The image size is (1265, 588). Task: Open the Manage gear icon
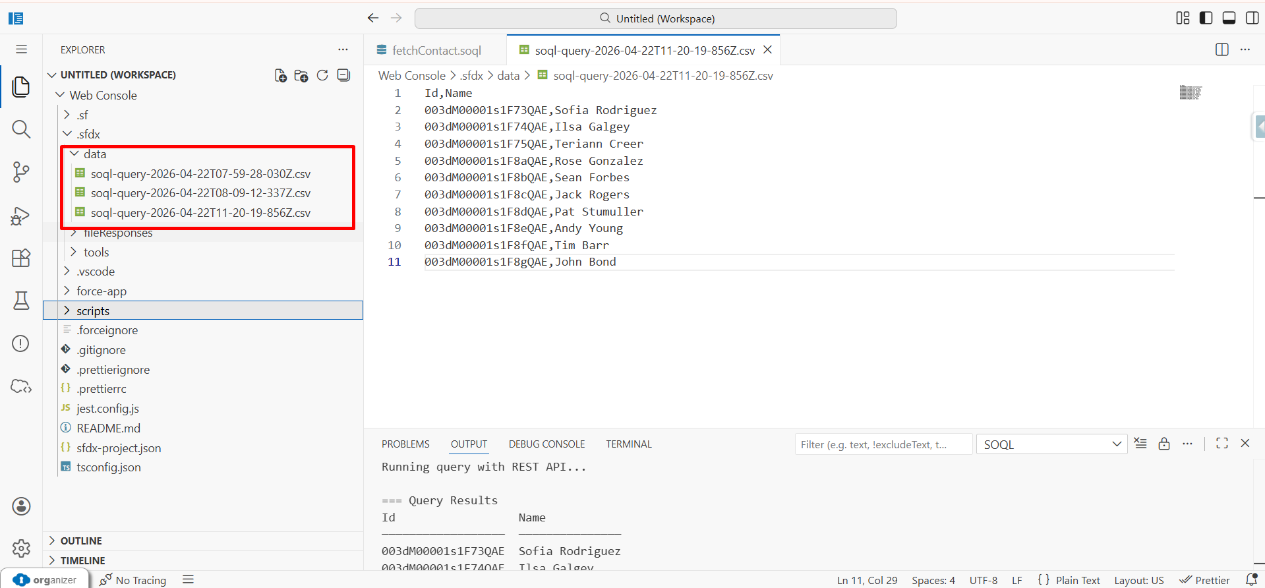21,548
